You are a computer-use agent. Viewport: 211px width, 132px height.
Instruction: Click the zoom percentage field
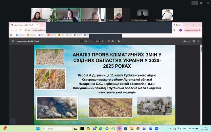point(97,41)
